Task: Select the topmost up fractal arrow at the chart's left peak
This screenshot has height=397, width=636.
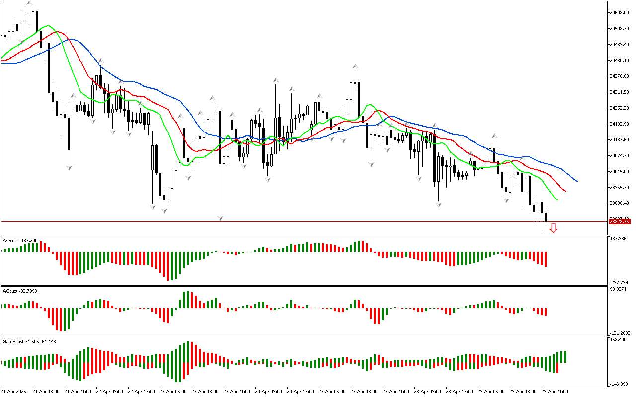Action: coord(29,4)
